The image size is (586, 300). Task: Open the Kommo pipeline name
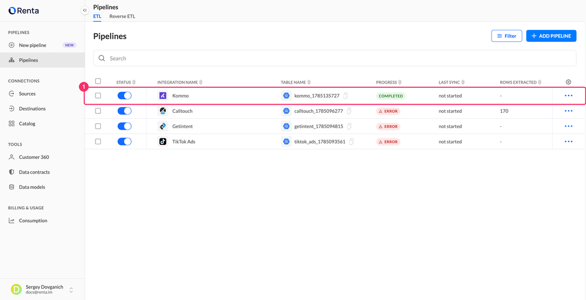coord(181,96)
